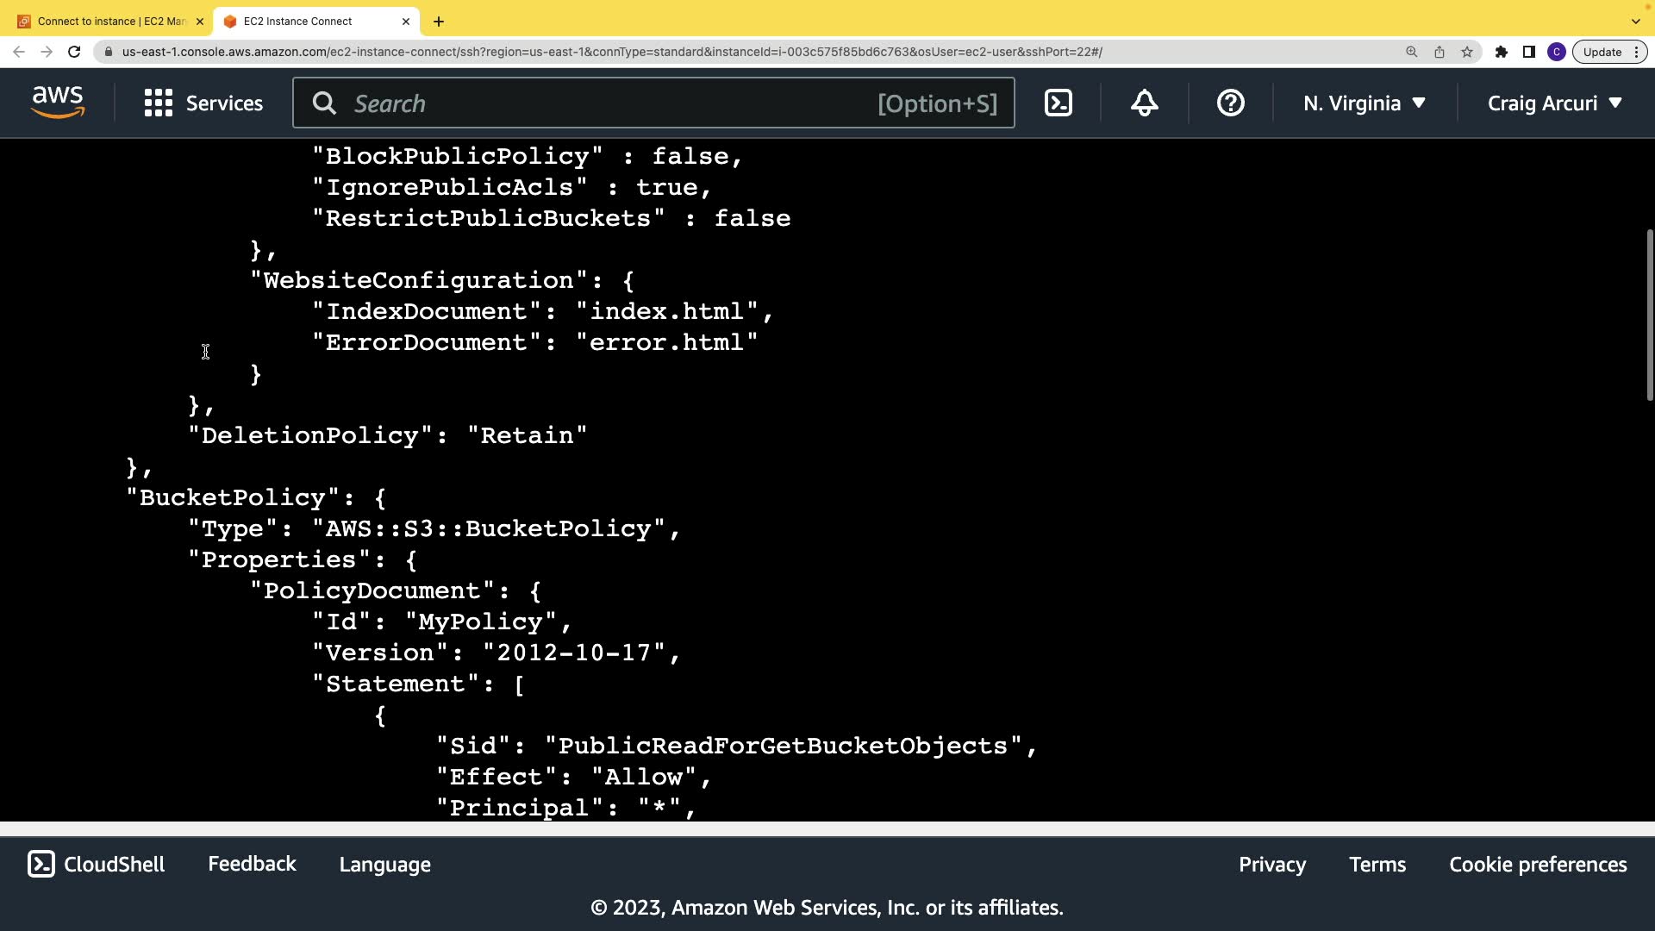Click the browser share icon
This screenshot has width=1655, height=931.
point(1439,52)
